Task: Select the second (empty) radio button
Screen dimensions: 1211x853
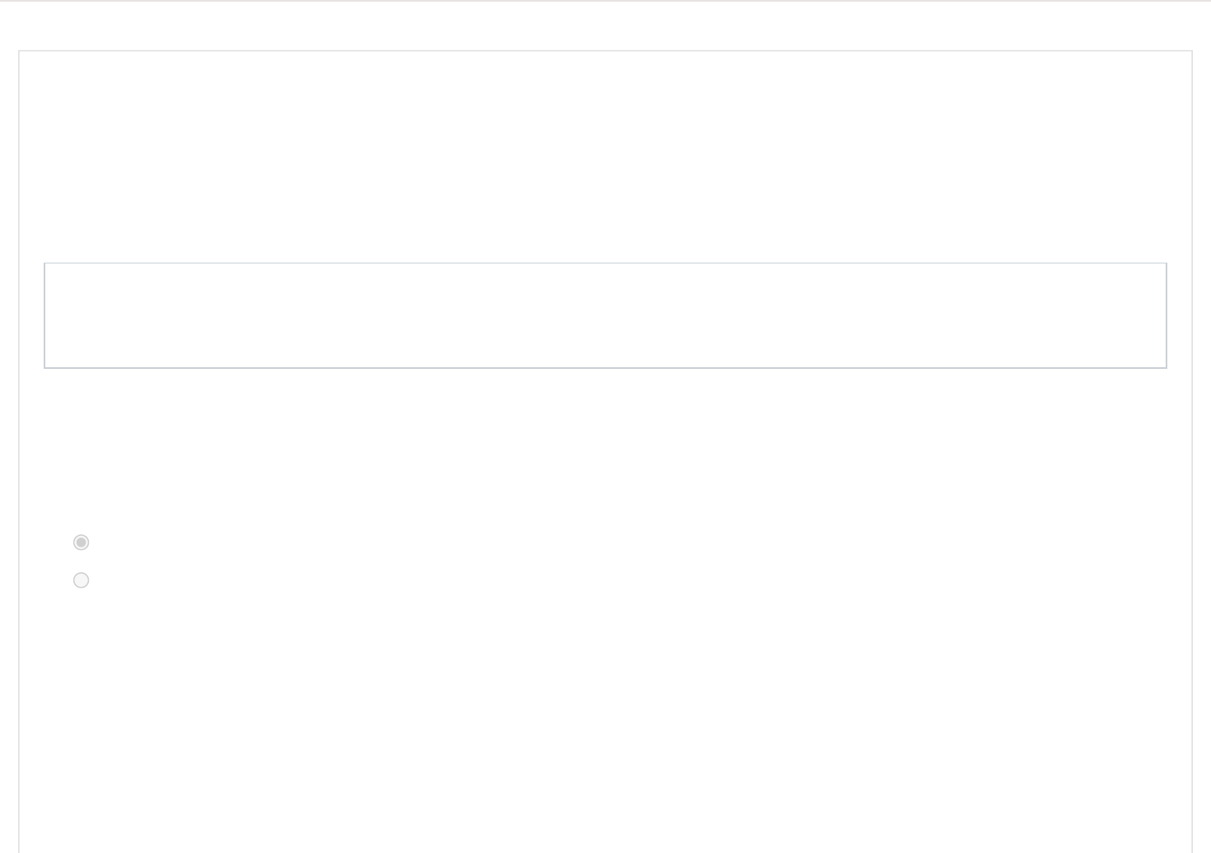Action: click(x=81, y=580)
